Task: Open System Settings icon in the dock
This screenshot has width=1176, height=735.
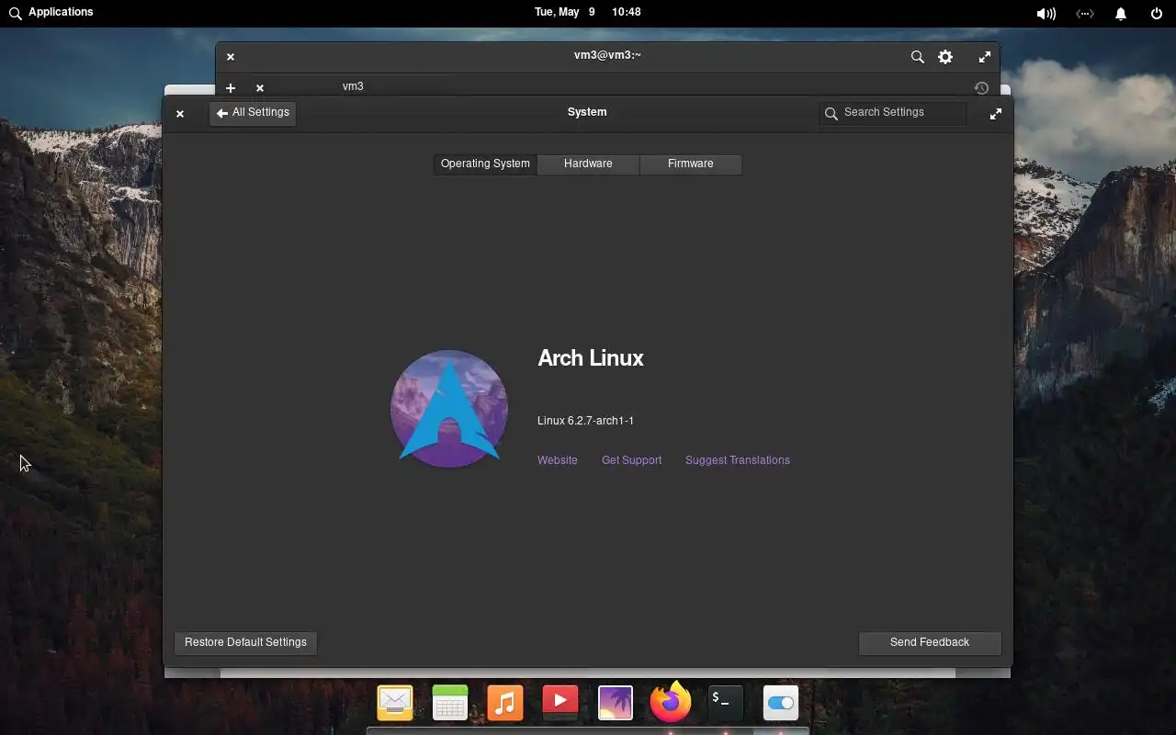Action: point(781,703)
